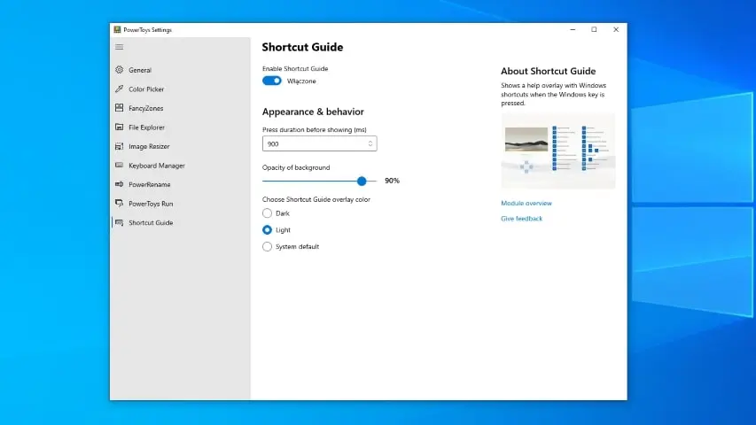Viewport: 756px width, 425px height.
Task: Click the press duration stepper arrows
Action: coord(370,143)
